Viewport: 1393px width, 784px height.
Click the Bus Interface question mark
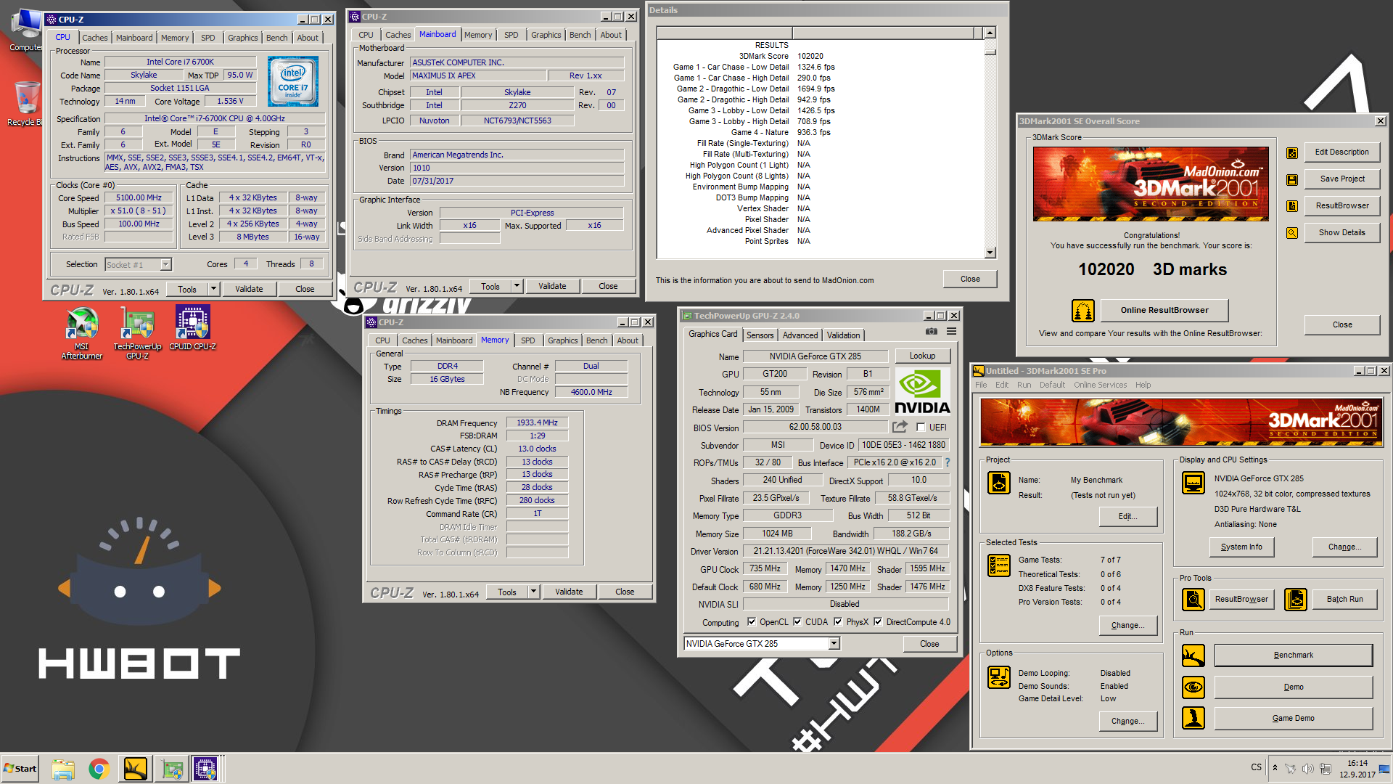click(x=948, y=462)
